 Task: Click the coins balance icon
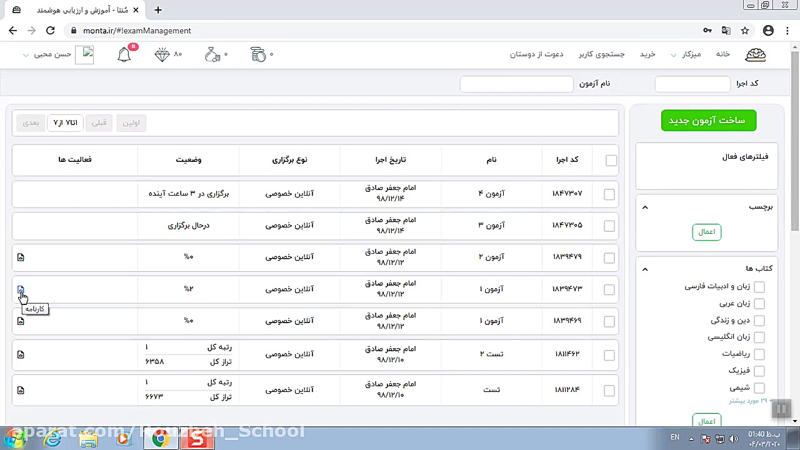[x=258, y=54]
